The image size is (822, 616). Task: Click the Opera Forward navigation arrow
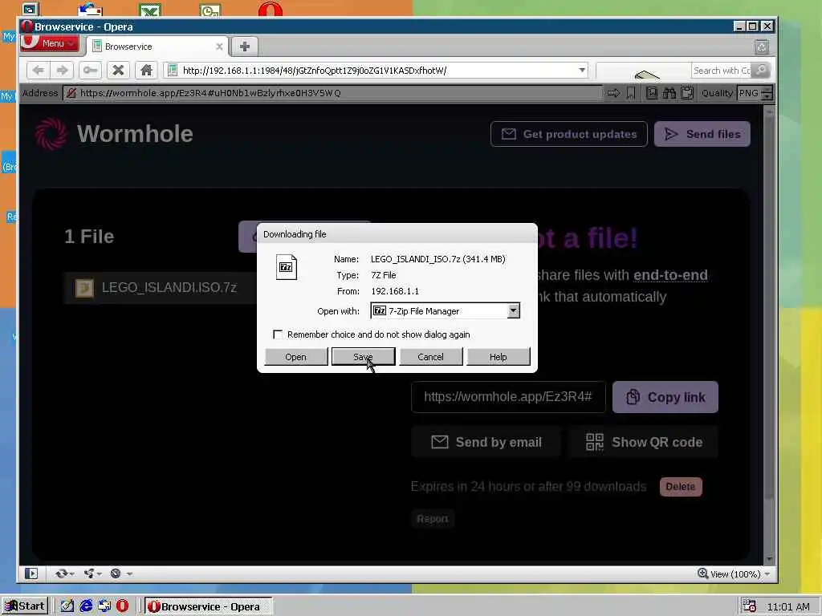[62, 71]
